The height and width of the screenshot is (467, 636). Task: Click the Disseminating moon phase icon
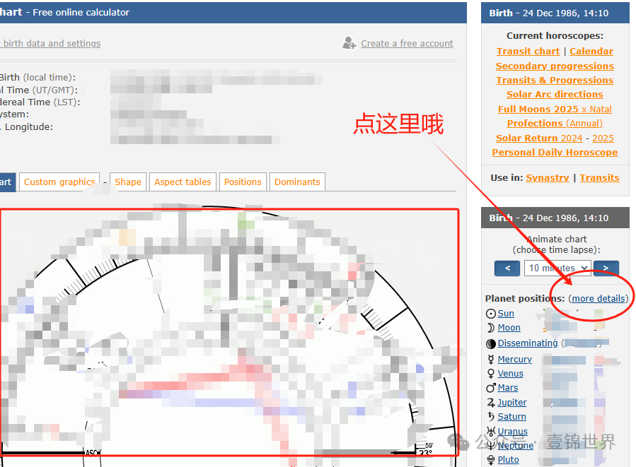click(491, 343)
